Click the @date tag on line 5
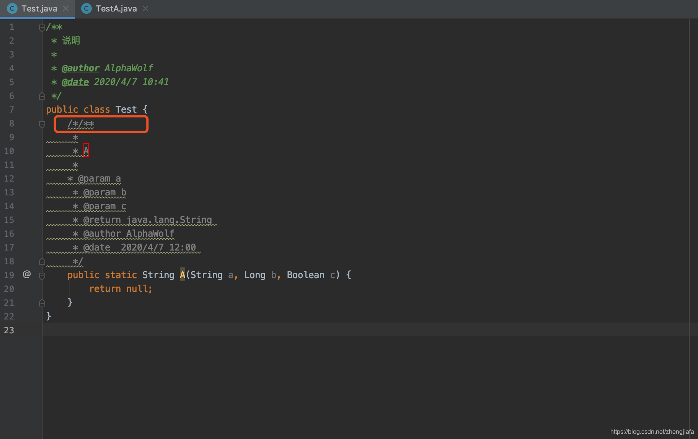The image size is (698, 439). click(x=75, y=82)
